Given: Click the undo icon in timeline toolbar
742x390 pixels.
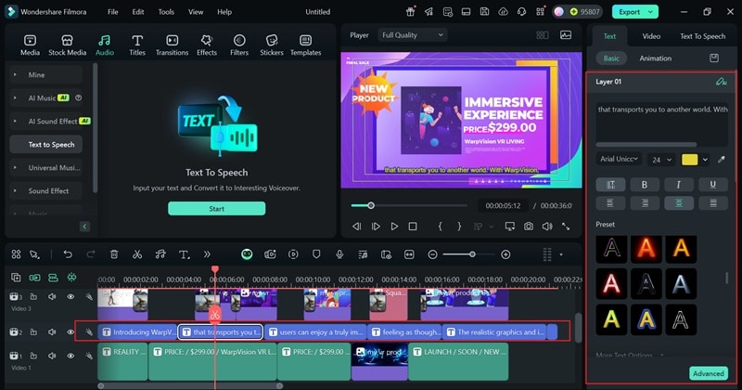Looking at the screenshot, I should [68, 254].
